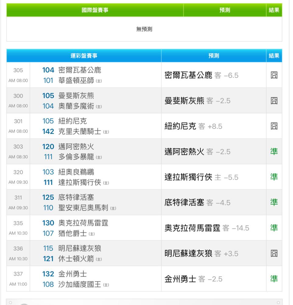Click the 國際盤賽事 header

[x=95, y=10]
